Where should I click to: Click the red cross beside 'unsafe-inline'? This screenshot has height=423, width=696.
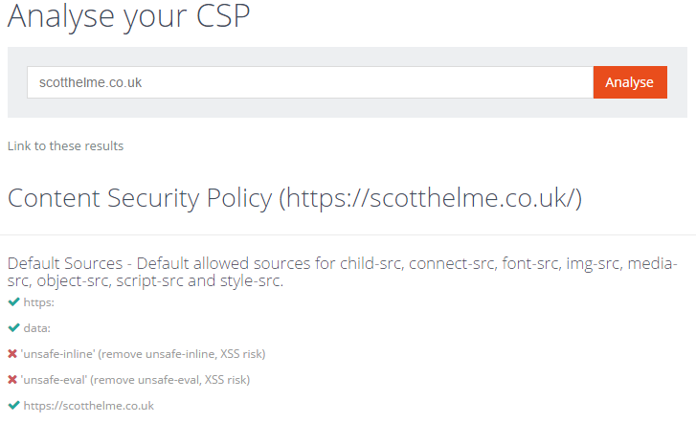tap(13, 354)
